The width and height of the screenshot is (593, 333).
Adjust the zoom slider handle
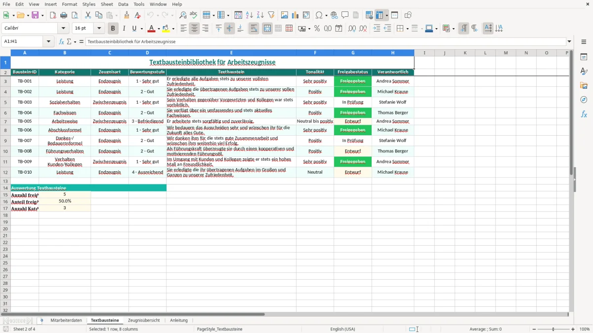tap(553, 329)
